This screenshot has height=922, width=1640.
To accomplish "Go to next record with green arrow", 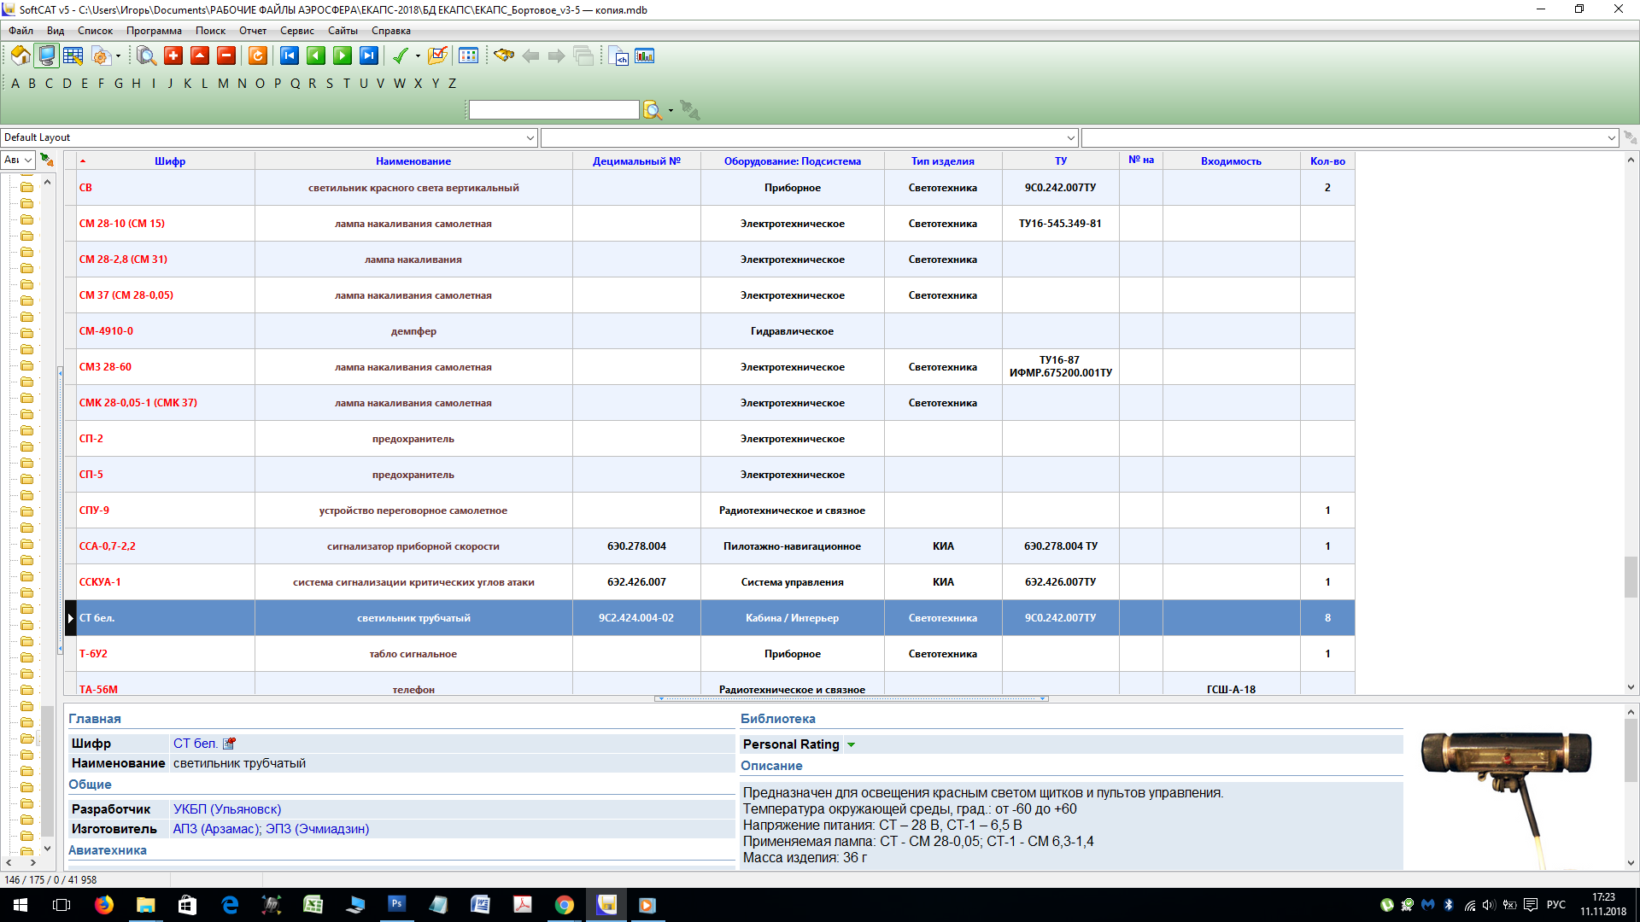I will [343, 56].
